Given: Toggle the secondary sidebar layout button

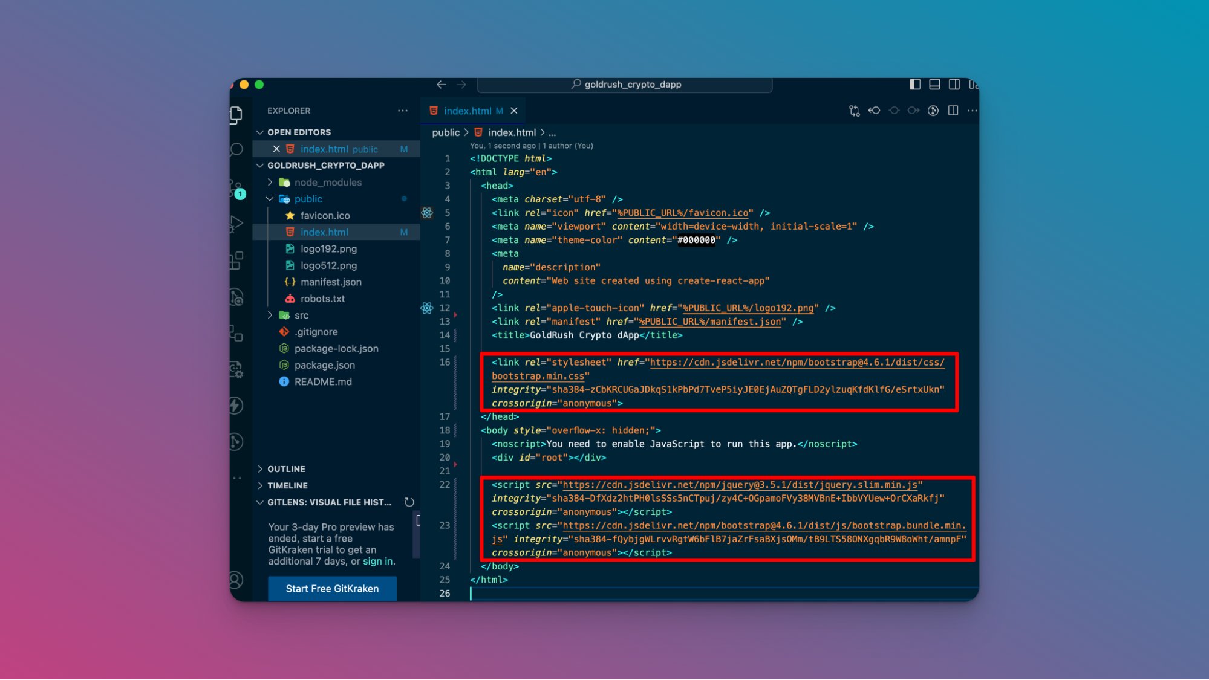Looking at the screenshot, I should [x=954, y=85].
